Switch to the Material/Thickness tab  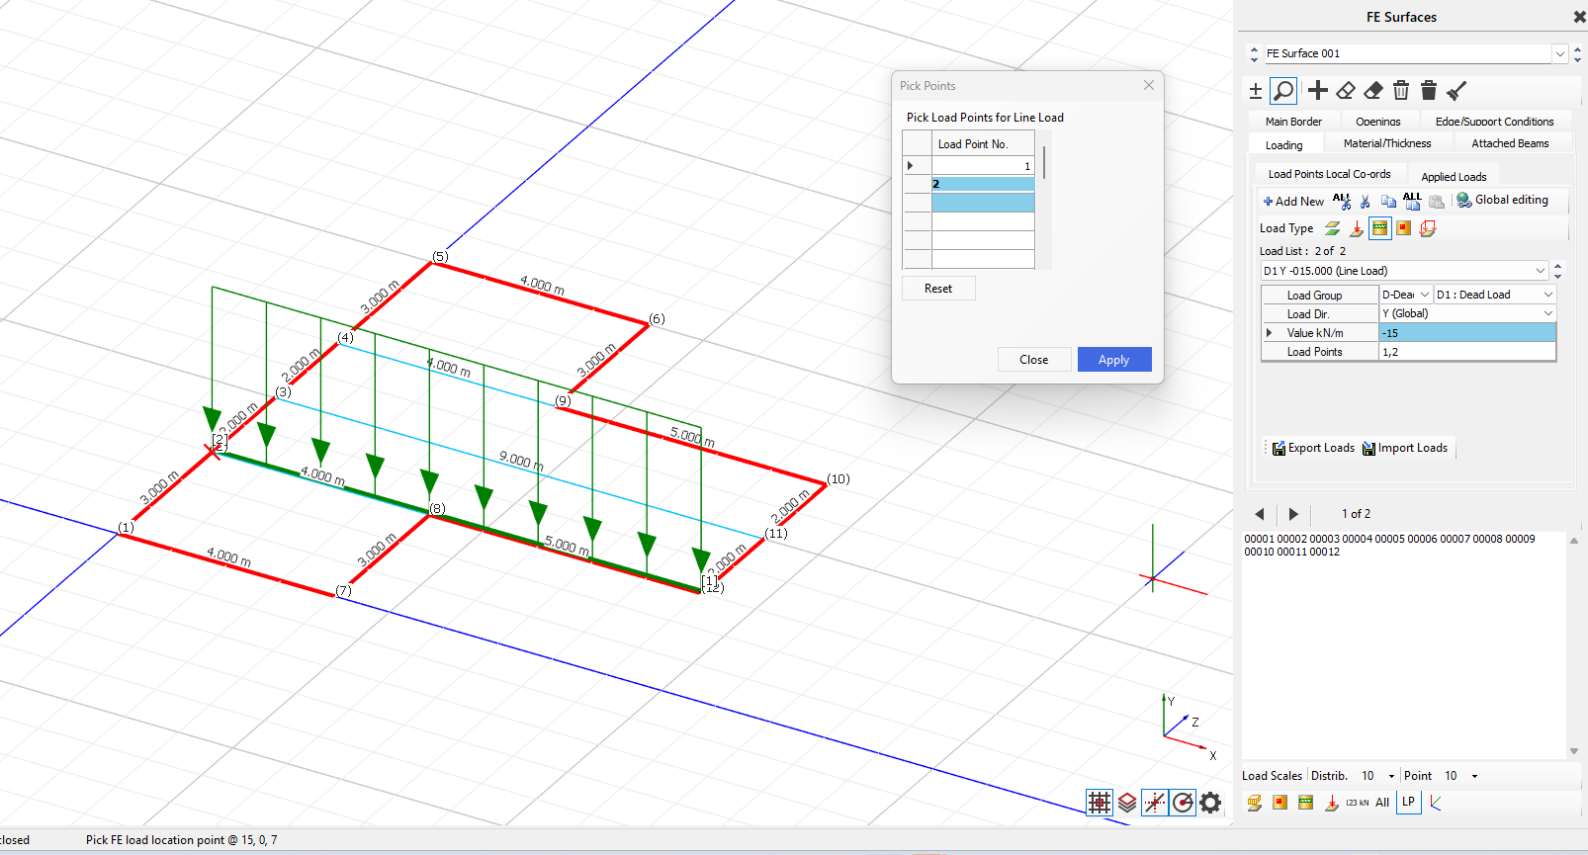click(1386, 143)
